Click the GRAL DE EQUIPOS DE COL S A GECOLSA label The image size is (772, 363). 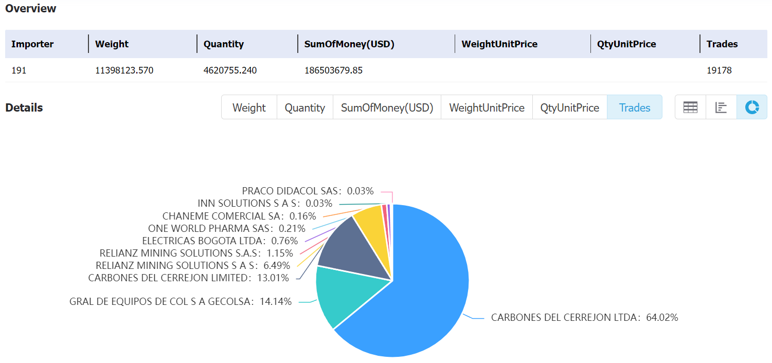(x=181, y=301)
